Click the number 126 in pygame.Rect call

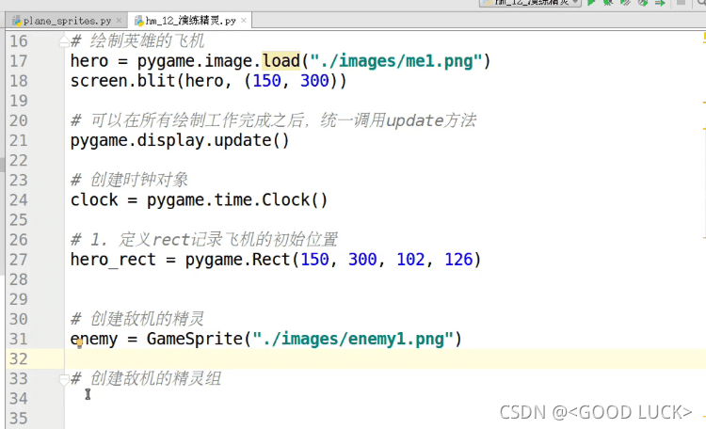[458, 260]
